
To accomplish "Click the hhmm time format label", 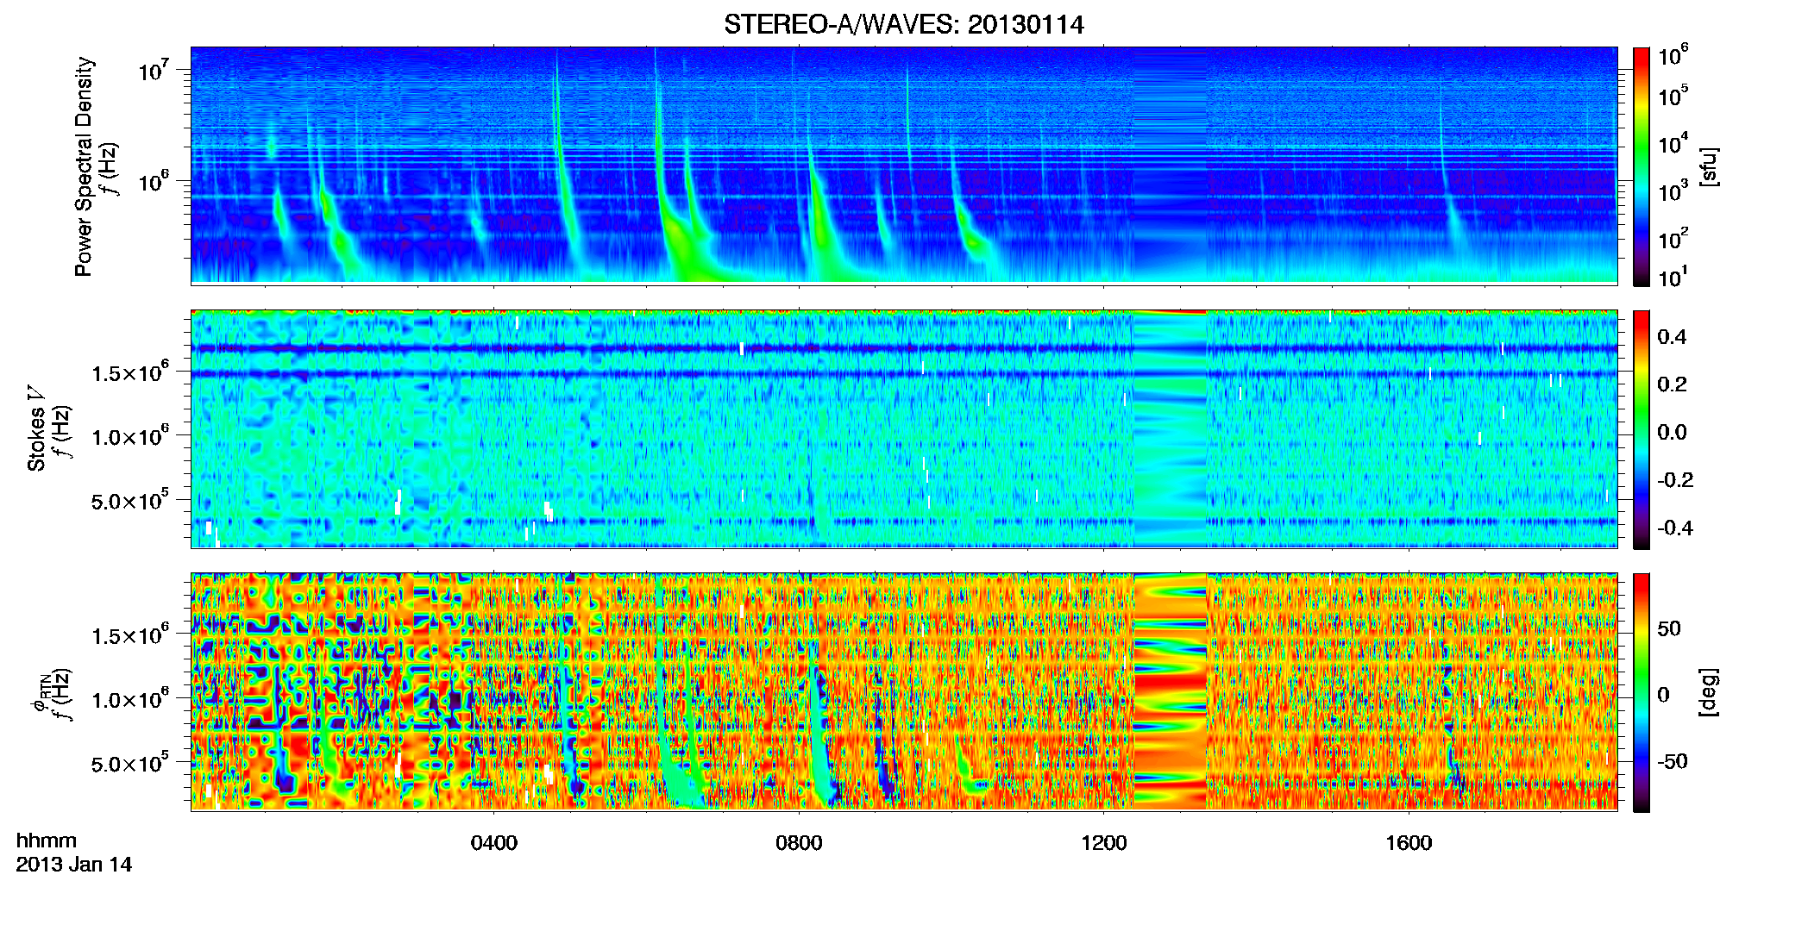I will pos(47,840).
